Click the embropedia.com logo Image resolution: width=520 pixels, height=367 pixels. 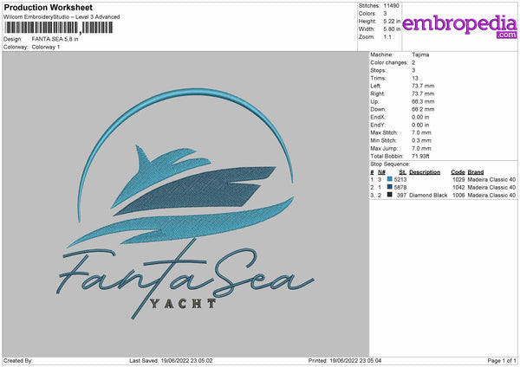coord(459,26)
